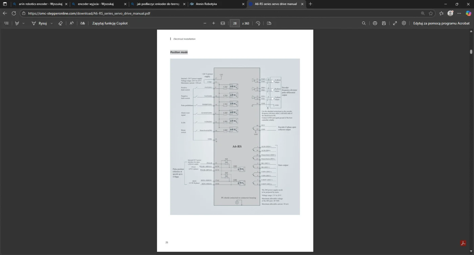474x255 pixels.
Task: Reload the current page
Action: click(x=14, y=13)
